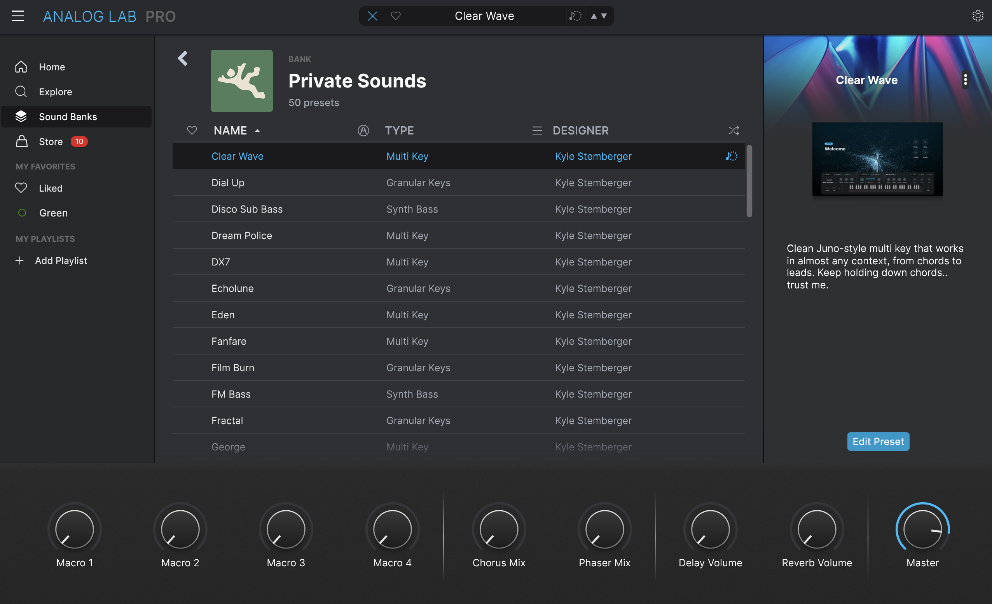
Task: Select the Eden preset
Action: (459, 315)
